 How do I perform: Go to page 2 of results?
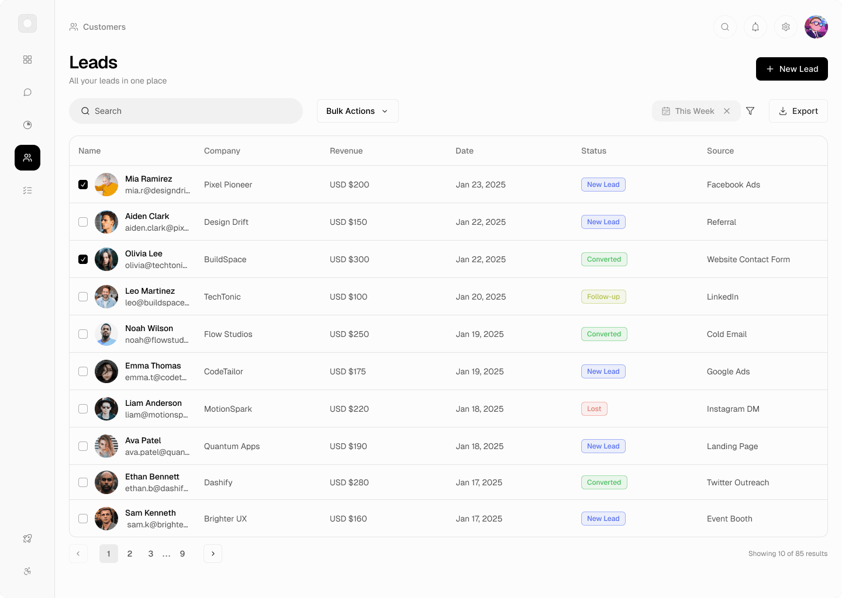[130, 554]
